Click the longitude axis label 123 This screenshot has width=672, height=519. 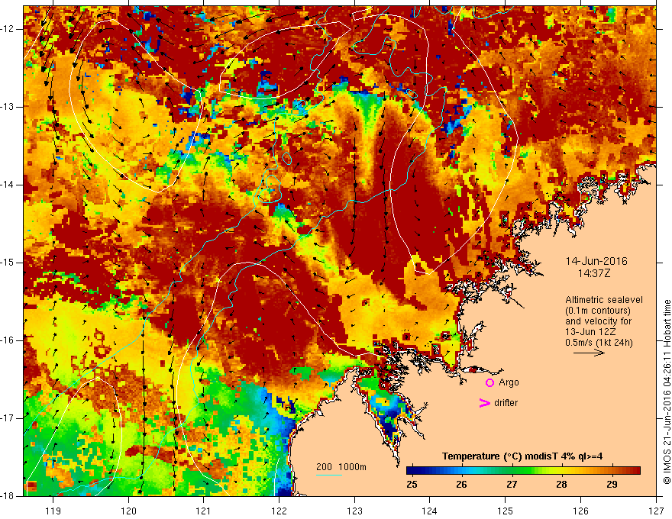[354, 511]
